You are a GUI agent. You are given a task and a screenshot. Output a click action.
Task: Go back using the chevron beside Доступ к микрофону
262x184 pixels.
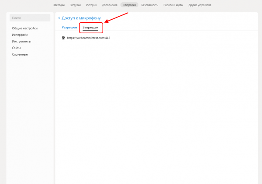(x=59, y=18)
